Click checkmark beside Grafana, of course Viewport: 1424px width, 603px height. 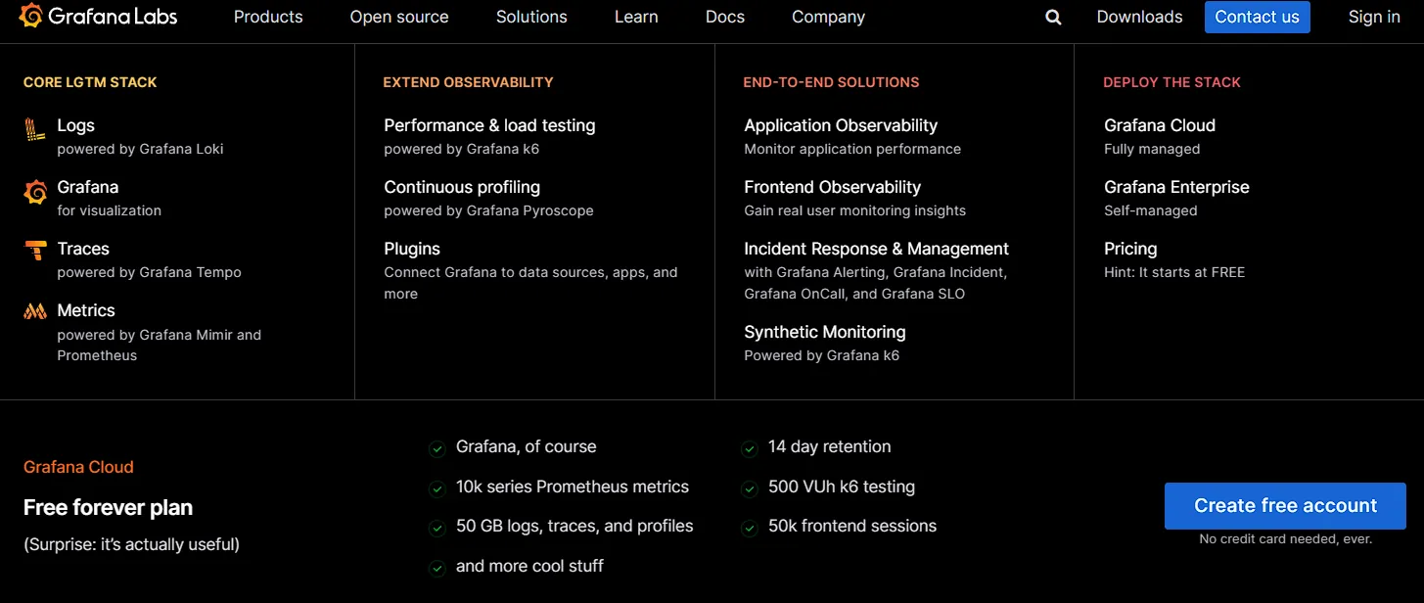tap(436, 448)
